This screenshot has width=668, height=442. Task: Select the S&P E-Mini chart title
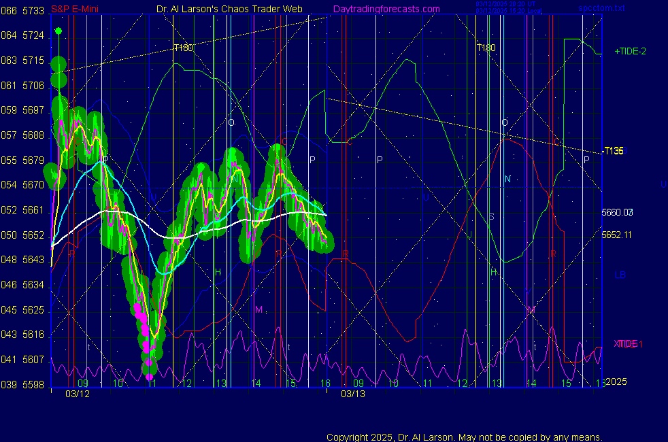(75, 9)
